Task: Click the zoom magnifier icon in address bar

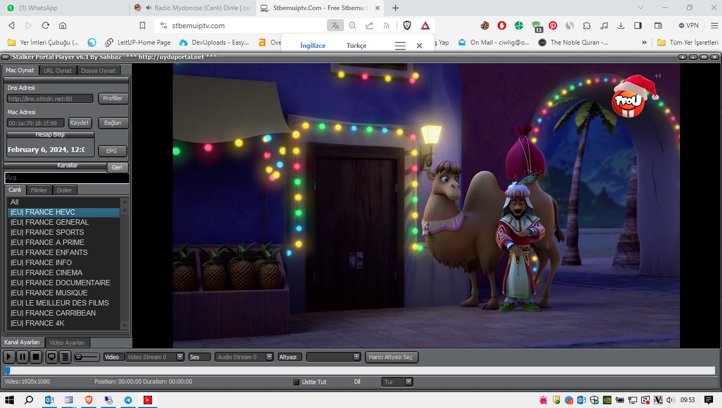Action: click(352, 25)
